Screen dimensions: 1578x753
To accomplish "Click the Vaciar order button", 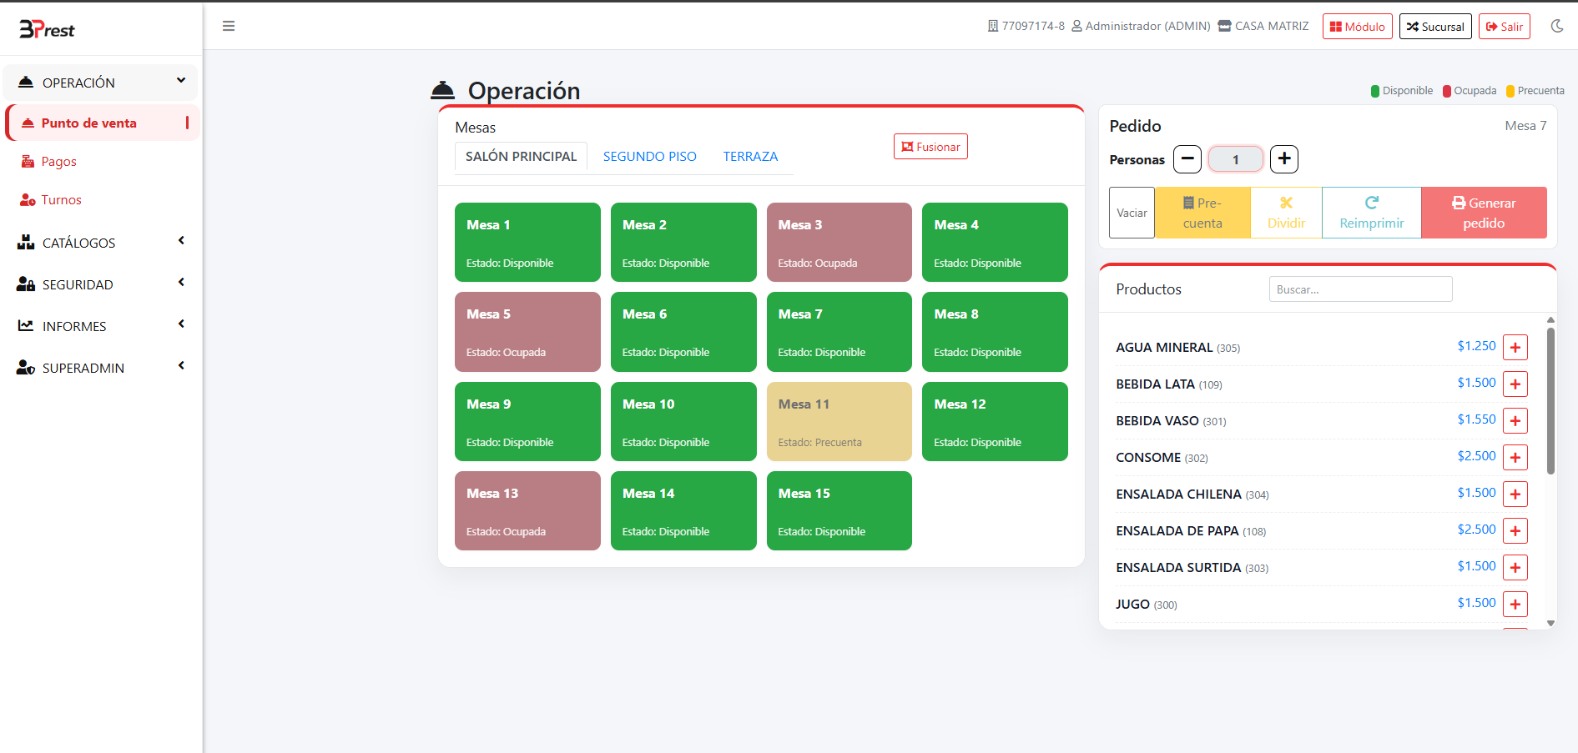I will coord(1132,213).
